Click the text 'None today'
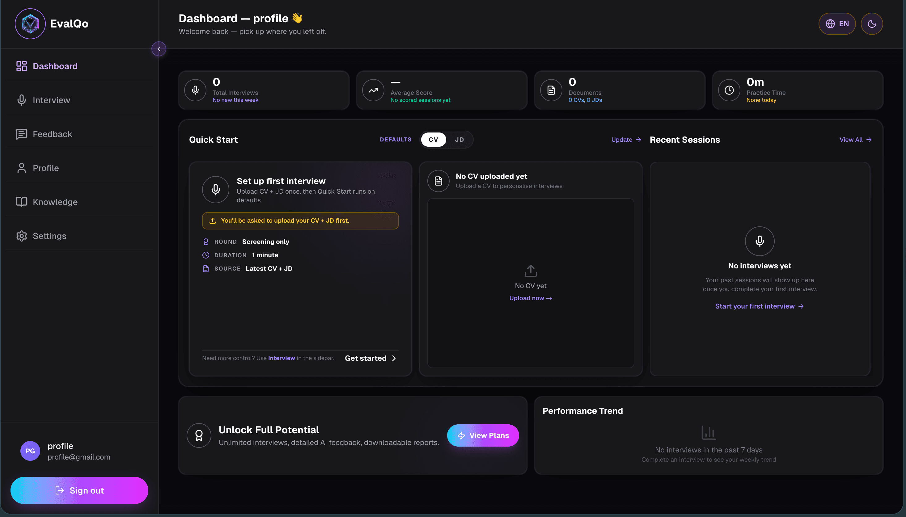Image resolution: width=906 pixels, height=517 pixels. 761,100
